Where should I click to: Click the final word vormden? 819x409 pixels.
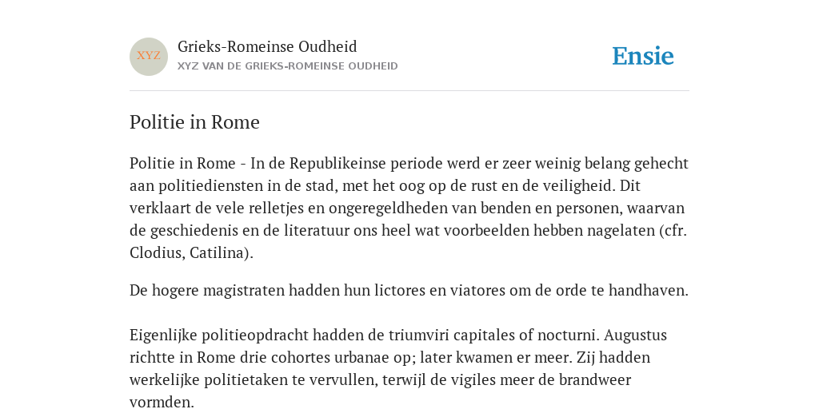point(162,403)
